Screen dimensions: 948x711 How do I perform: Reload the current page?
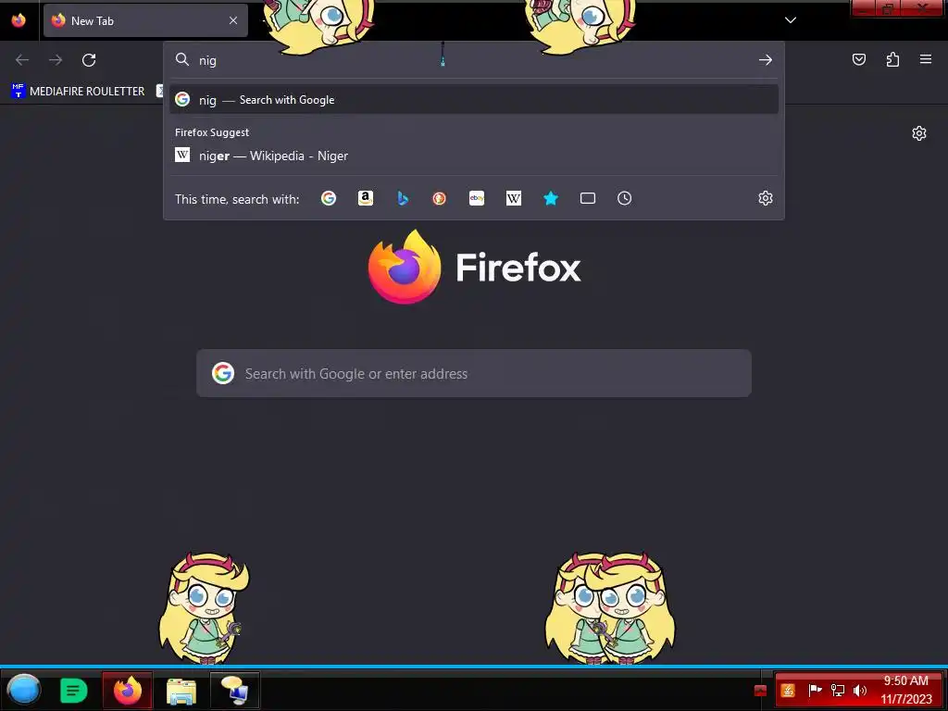[x=89, y=60]
